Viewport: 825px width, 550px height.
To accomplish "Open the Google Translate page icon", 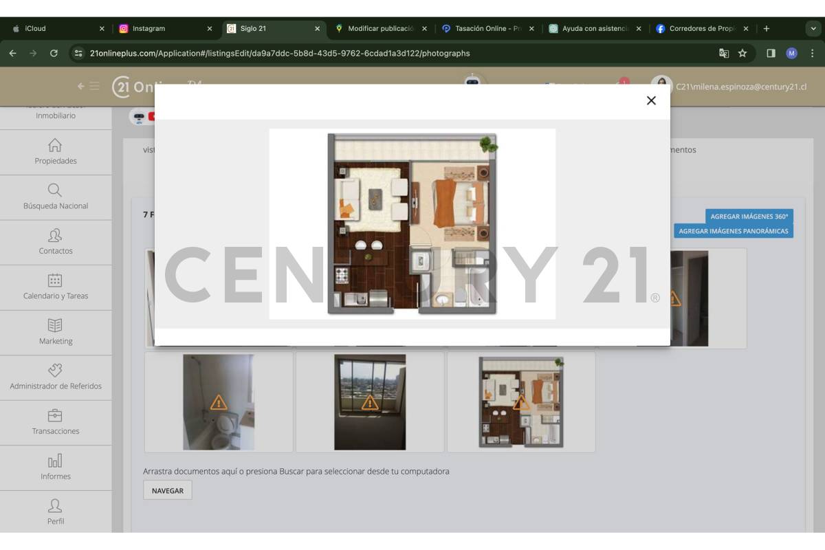I will (724, 53).
